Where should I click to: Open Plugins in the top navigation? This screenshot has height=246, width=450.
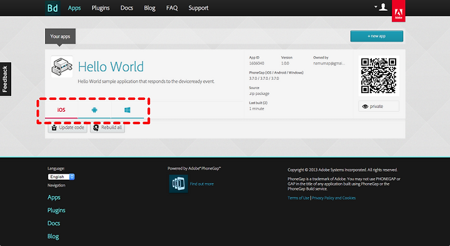click(x=101, y=8)
